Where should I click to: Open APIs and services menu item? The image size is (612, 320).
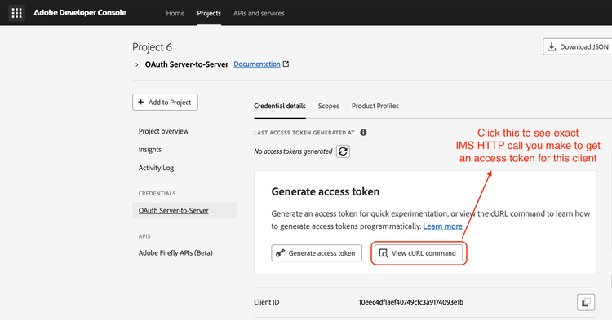click(x=259, y=13)
